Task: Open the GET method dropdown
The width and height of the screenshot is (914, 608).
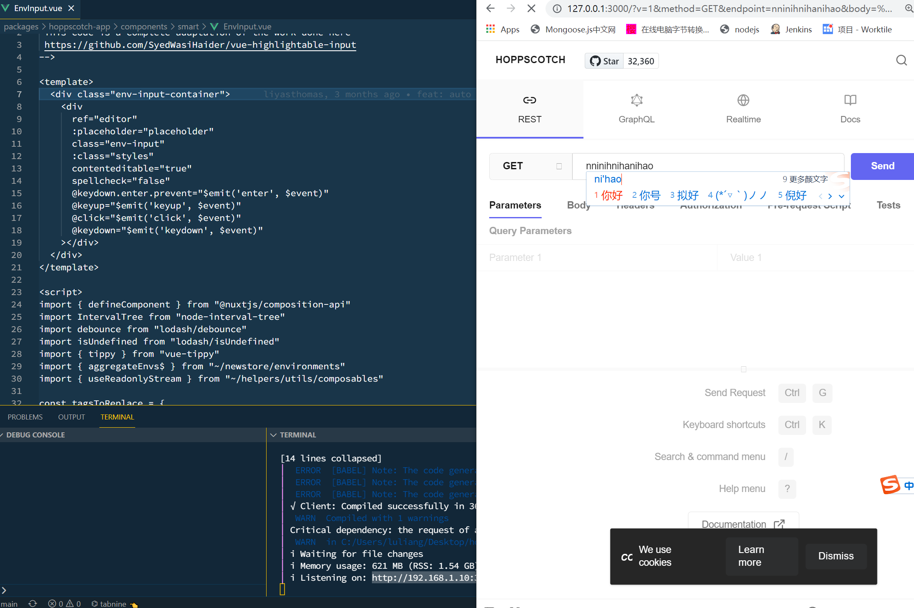Action: click(x=531, y=166)
